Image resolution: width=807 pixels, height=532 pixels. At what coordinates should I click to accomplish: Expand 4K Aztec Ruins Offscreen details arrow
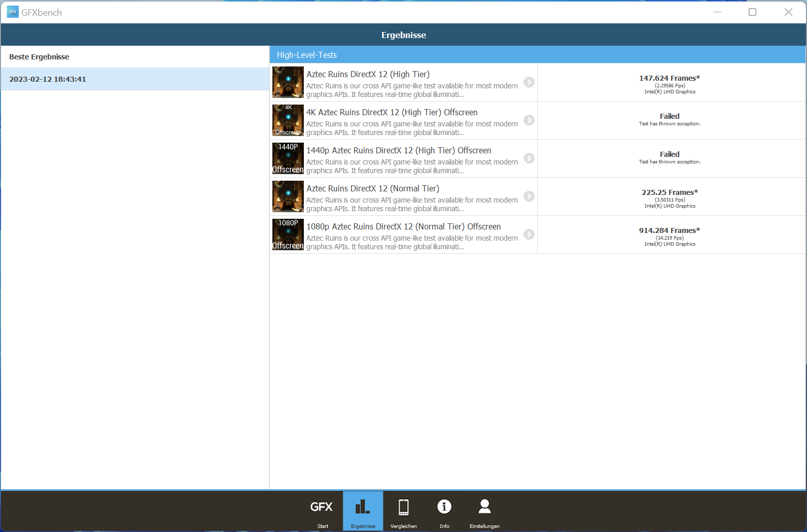(x=529, y=120)
